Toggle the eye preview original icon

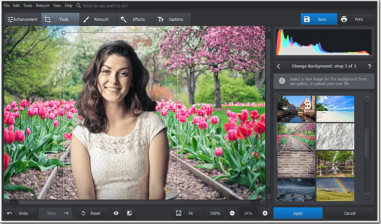(116, 213)
